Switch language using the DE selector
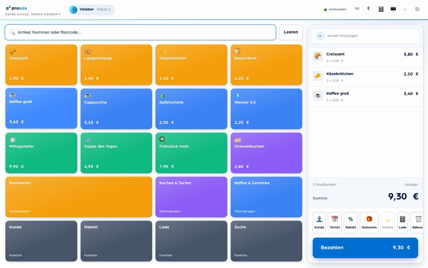 [x=357, y=9]
